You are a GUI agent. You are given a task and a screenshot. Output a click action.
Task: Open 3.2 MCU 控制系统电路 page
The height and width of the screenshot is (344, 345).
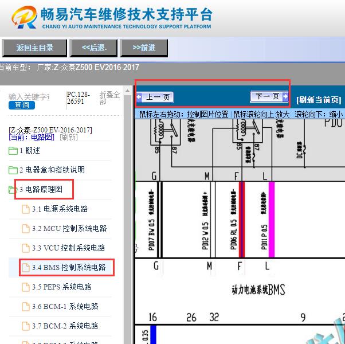(x=69, y=228)
